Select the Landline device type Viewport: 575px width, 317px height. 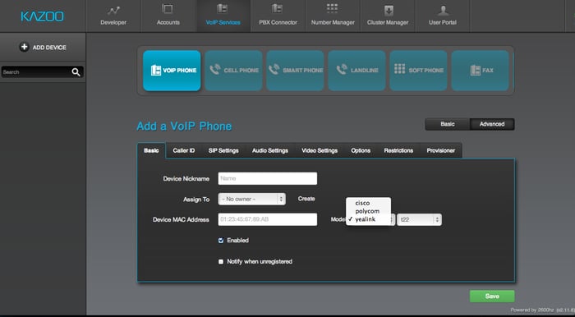coord(356,71)
